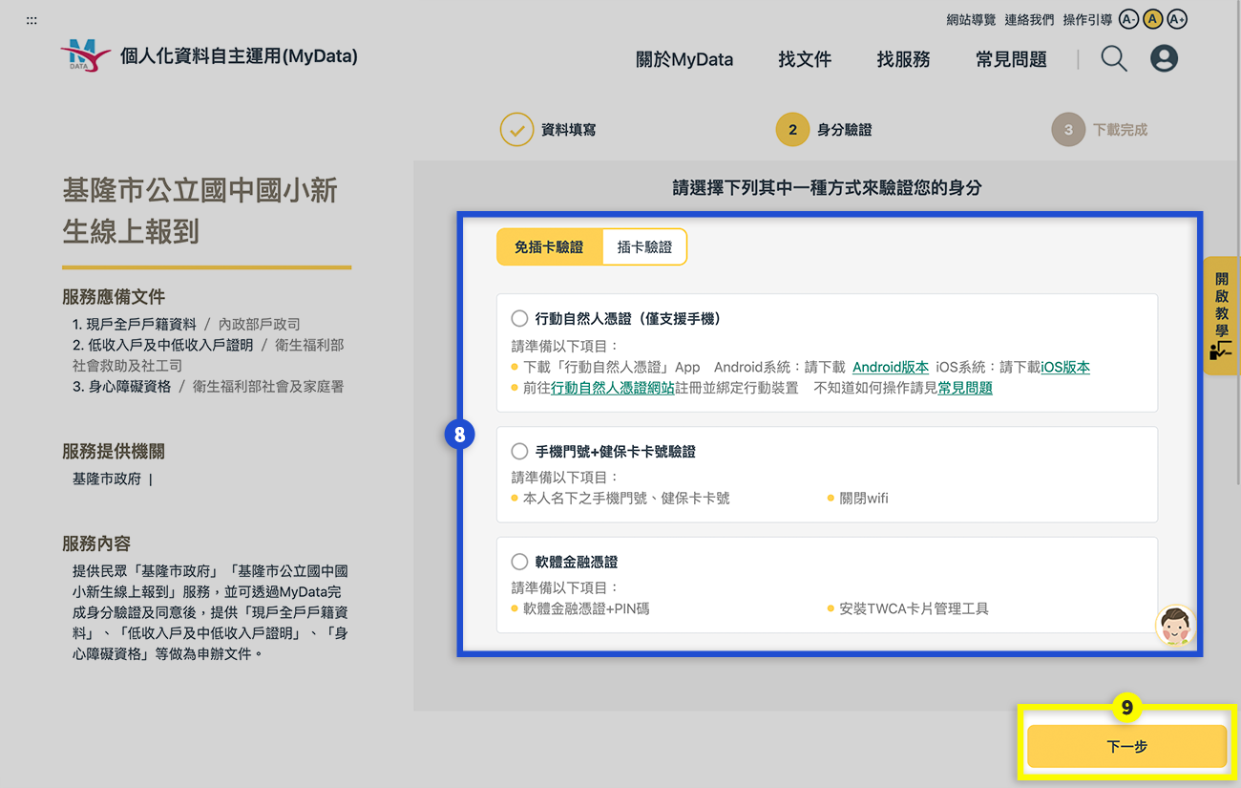Click the 基隆市政府 provider text
The image size is (1241, 788).
[x=107, y=479]
